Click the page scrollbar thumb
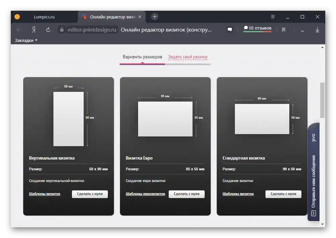Viewport: 336px width, 238px height. (x=322, y=100)
